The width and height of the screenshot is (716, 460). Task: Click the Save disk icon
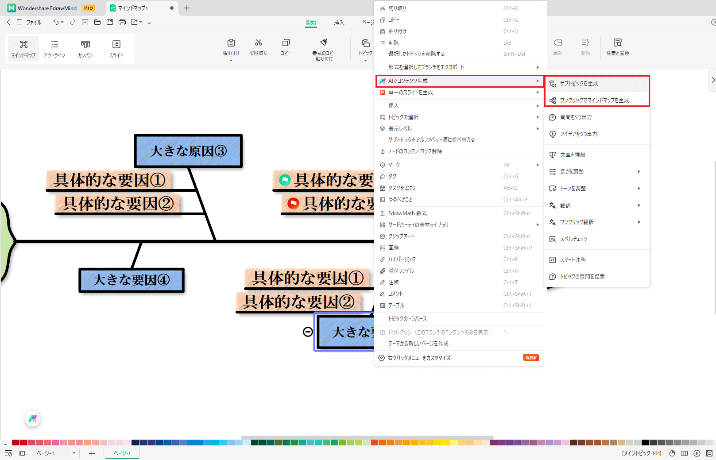(110, 22)
